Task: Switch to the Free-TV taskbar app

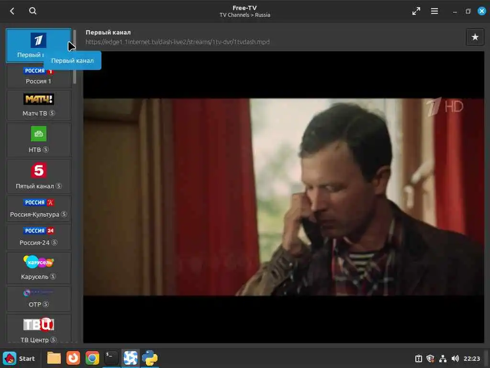Action: [130, 358]
